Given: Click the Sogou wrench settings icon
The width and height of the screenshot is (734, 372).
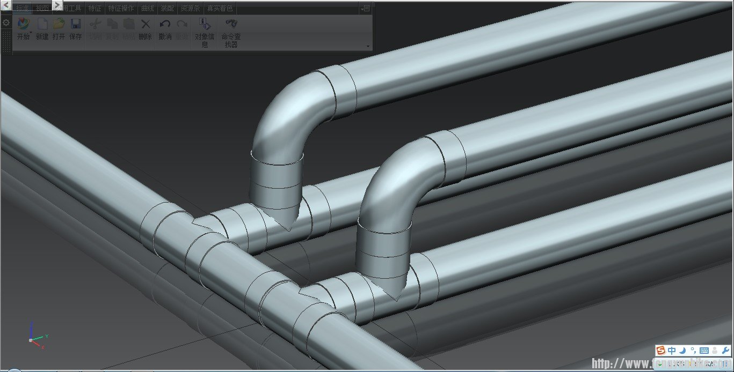Looking at the screenshot, I should (726, 351).
